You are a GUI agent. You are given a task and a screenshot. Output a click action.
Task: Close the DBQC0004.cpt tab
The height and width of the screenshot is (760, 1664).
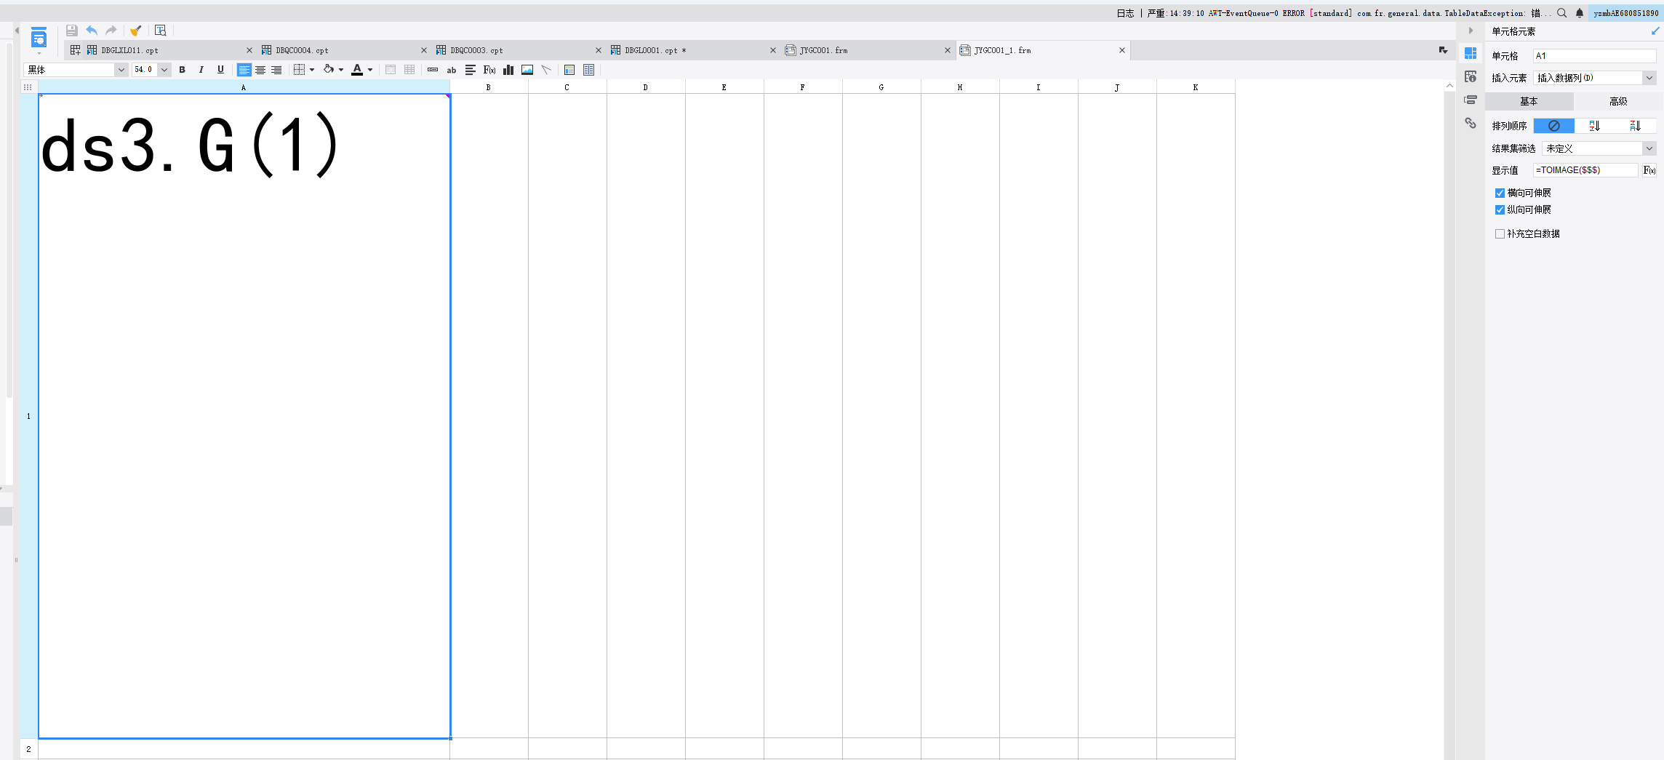point(424,50)
